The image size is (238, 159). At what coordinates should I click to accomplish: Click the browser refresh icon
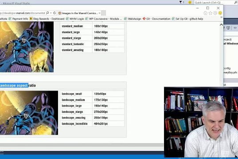[55, 13]
